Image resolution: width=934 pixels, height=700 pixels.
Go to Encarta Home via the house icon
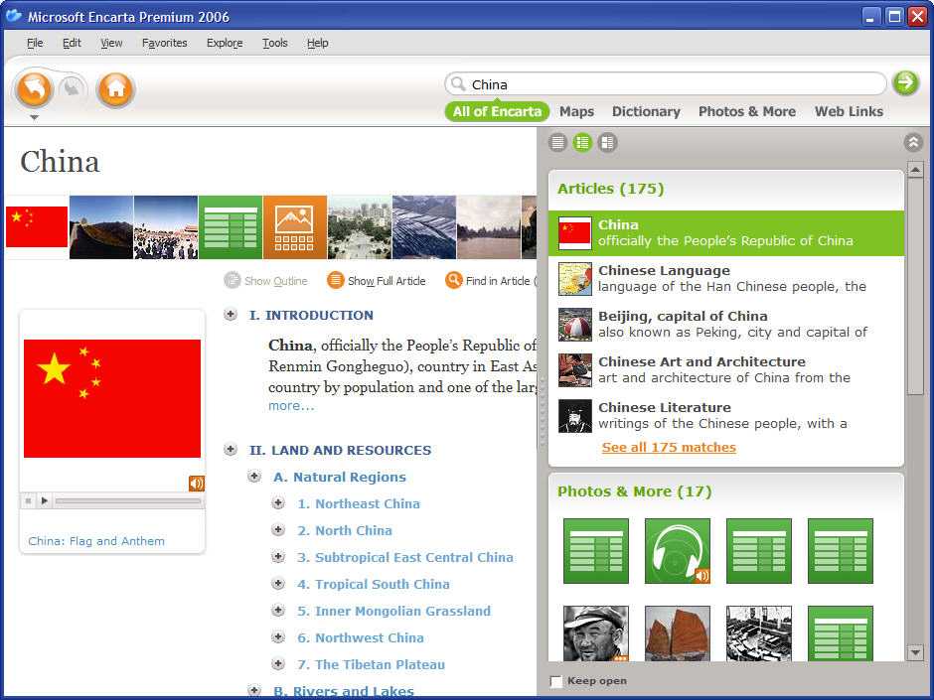point(115,89)
